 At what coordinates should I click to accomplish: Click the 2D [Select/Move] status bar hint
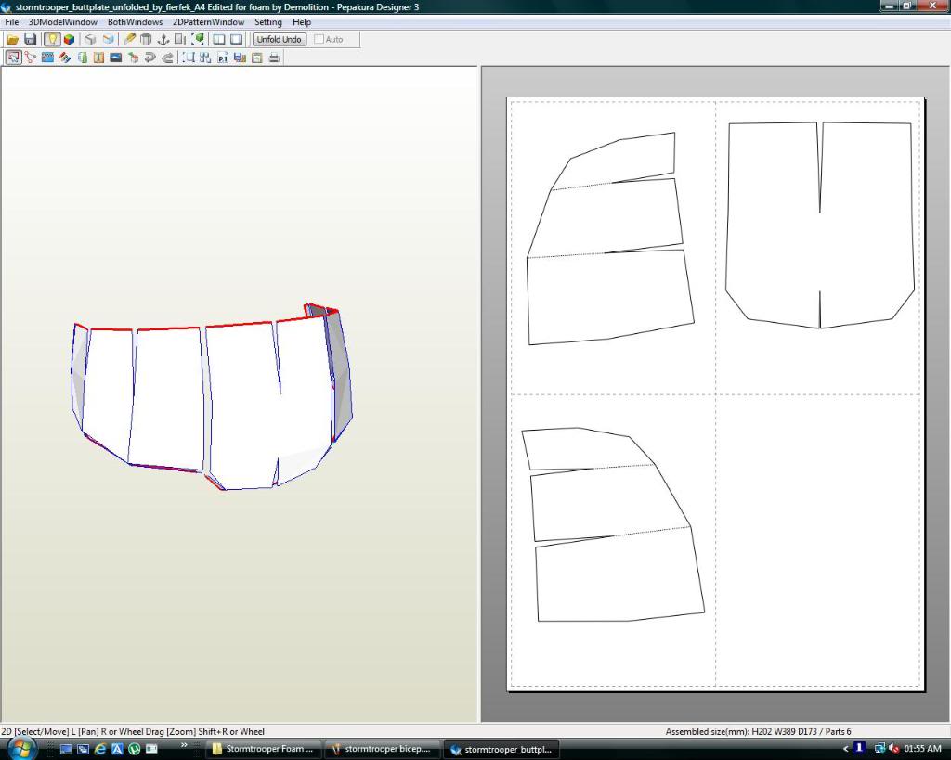pos(133,731)
